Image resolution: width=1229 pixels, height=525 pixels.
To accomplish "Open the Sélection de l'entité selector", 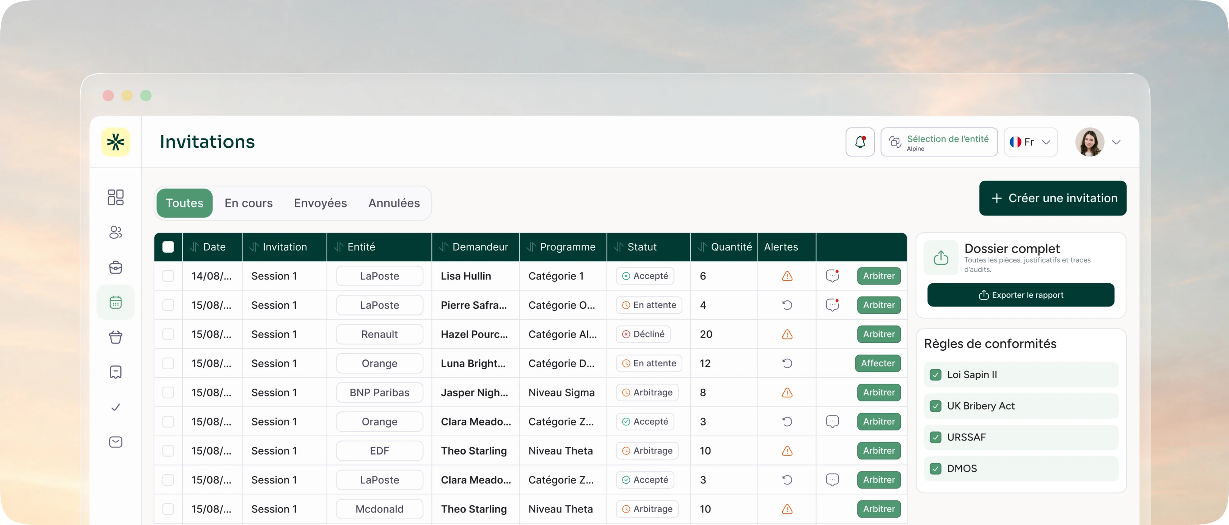I will click(x=938, y=142).
